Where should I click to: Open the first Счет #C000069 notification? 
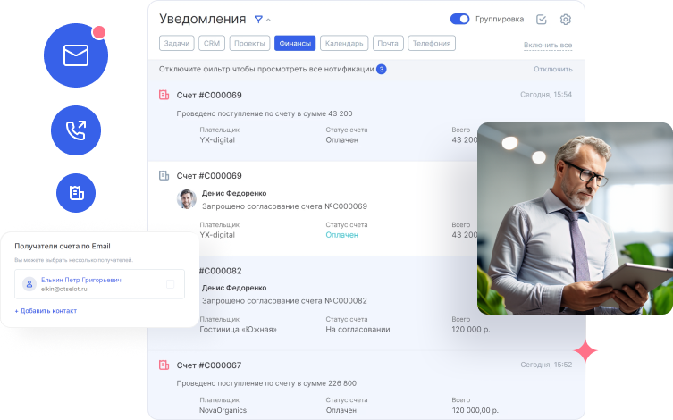[x=209, y=95]
